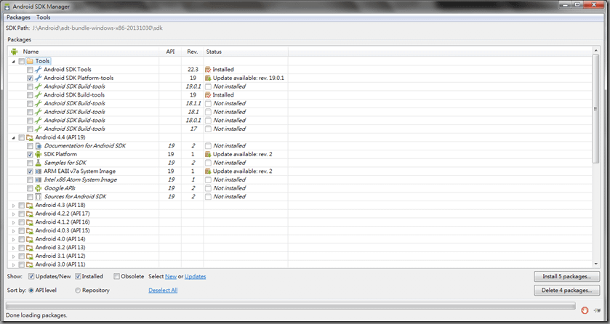The height and width of the screenshot is (324, 610).
Task: Uncheck ARM EABI v7a System Image checkbox
Action: [x=30, y=171]
